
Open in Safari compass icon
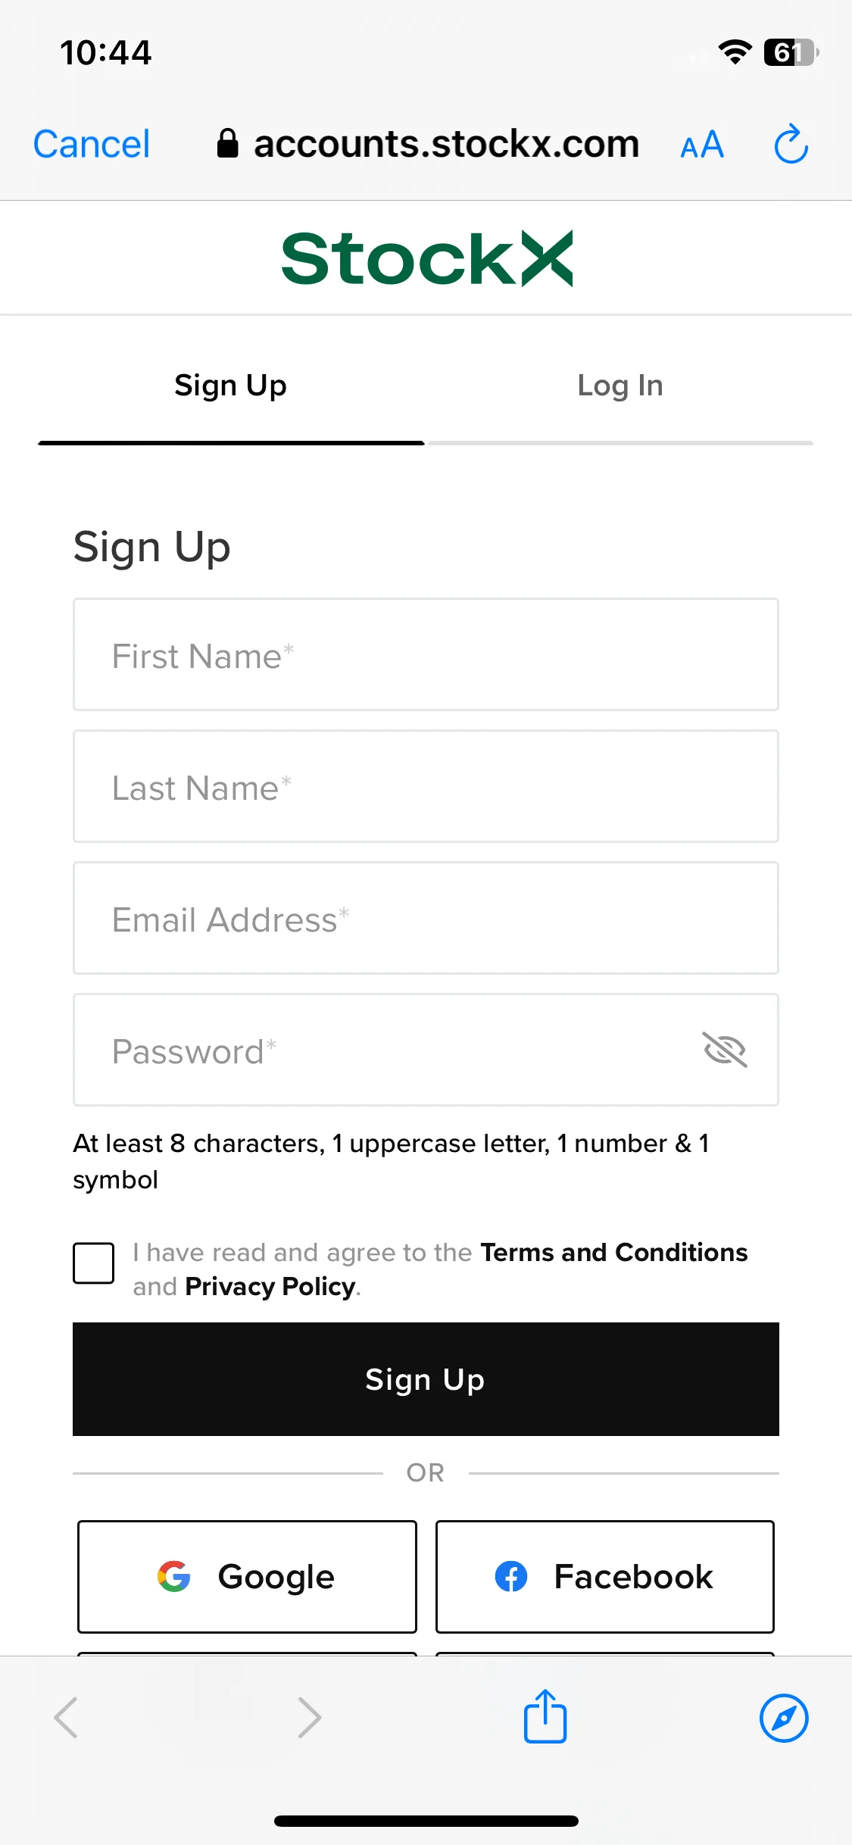[784, 1718]
